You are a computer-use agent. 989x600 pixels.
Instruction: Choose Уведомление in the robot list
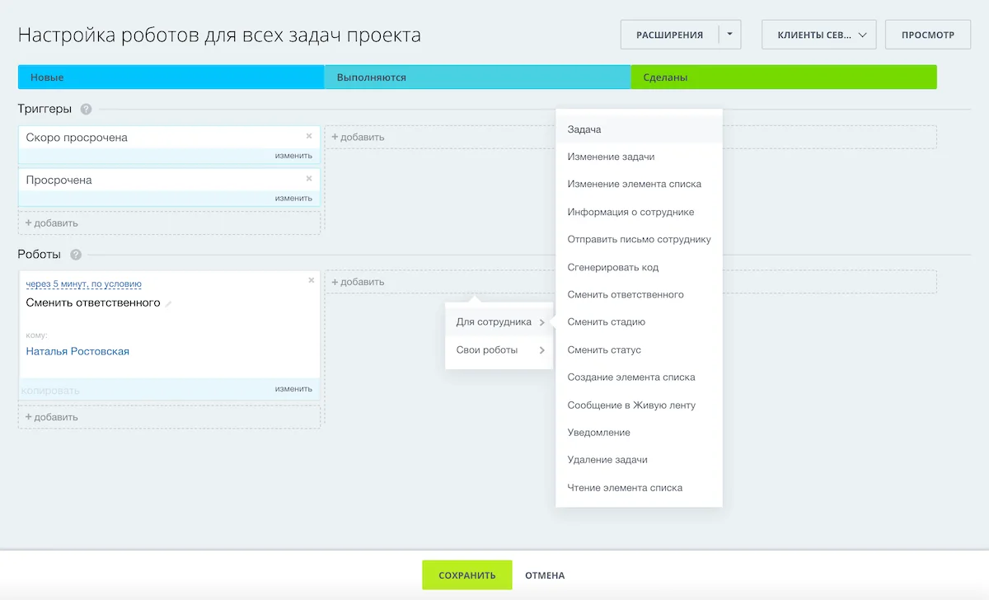[x=598, y=433]
